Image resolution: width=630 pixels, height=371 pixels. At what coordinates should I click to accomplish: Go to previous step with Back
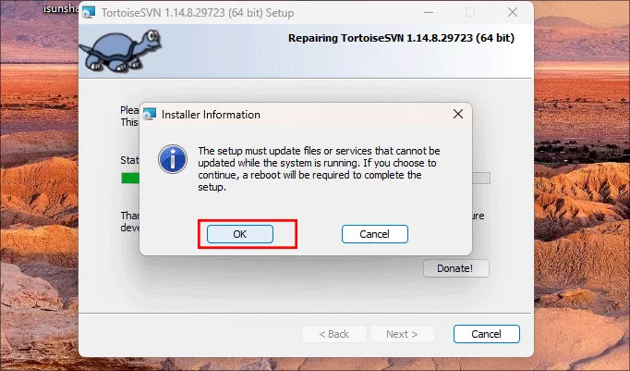(x=333, y=334)
